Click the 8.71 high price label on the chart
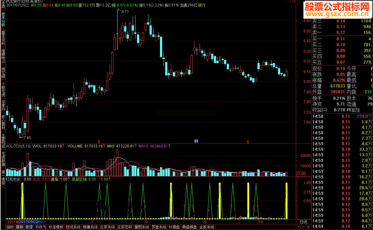 coord(125,12)
